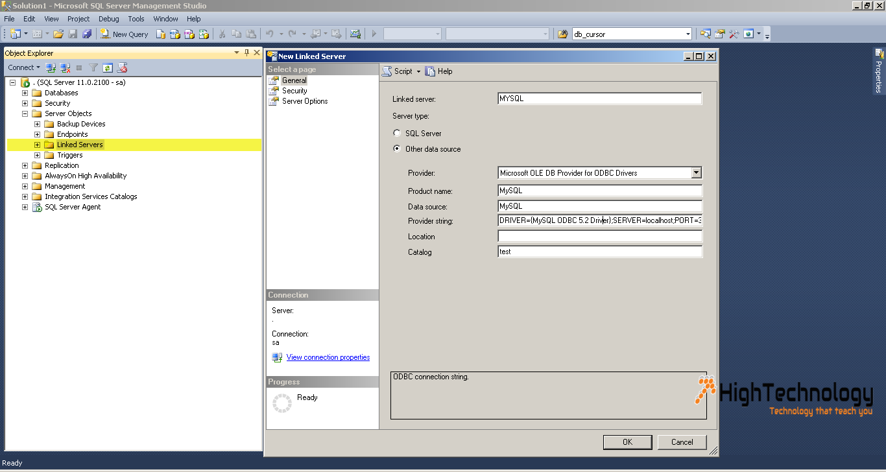886x472 pixels.
Task: Expand the Linked Servers tree node
Action: tap(38, 145)
